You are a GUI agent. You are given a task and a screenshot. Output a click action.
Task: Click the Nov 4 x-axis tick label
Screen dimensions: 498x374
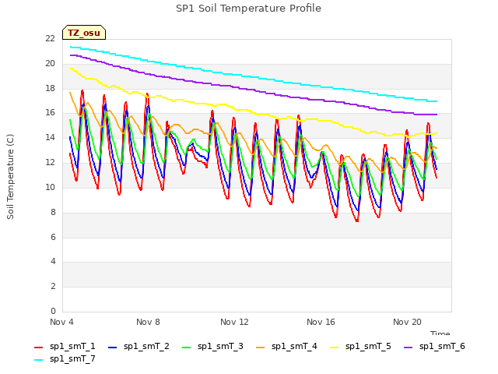(x=61, y=322)
